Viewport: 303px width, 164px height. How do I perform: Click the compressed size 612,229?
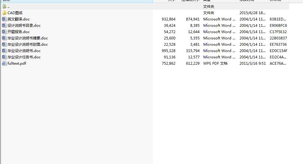(x=193, y=63)
